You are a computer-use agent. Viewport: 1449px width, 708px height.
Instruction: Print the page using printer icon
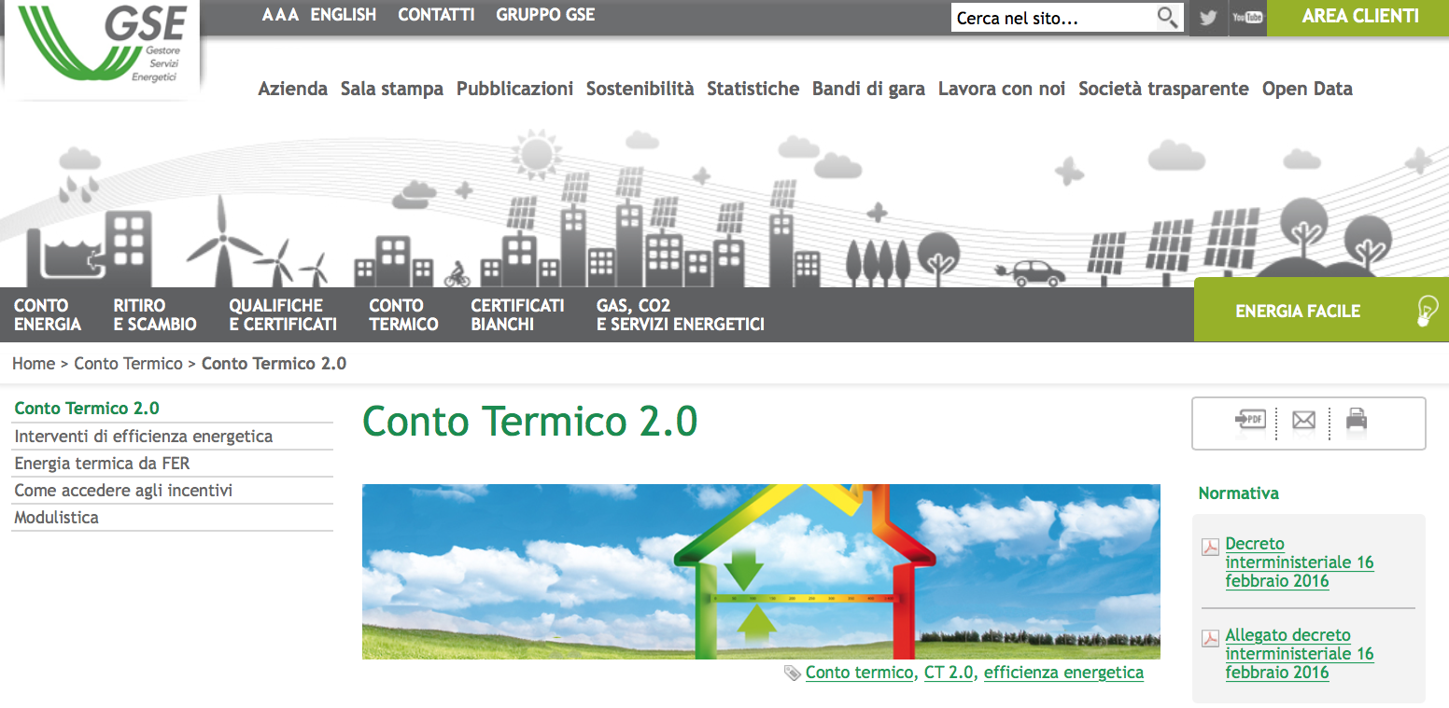[1356, 421]
